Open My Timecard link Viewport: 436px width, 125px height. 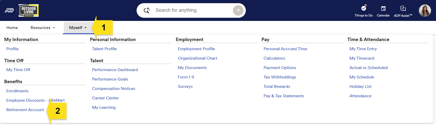[362, 58]
